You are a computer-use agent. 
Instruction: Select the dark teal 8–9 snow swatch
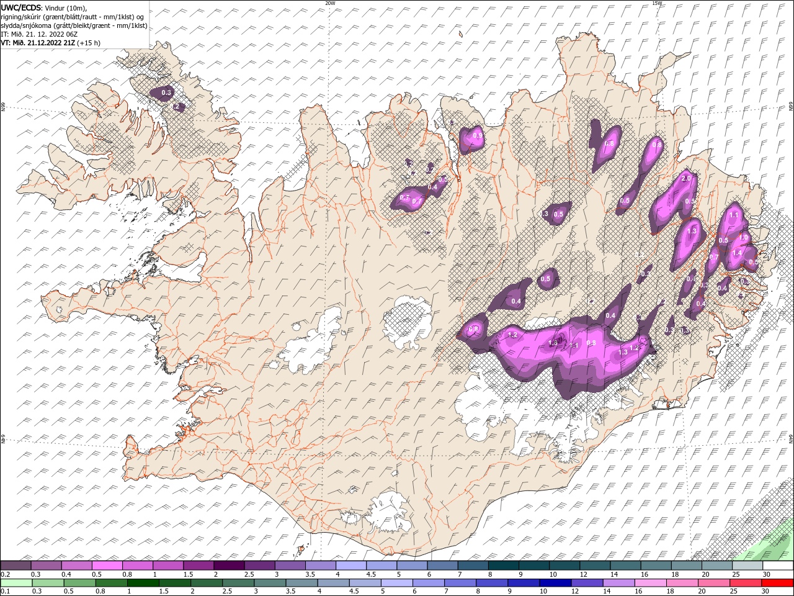coord(503,566)
